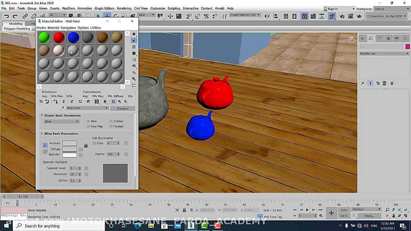Click the Undo arrow in main toolbar
411x231 pixels.
[x=6, y=16]
